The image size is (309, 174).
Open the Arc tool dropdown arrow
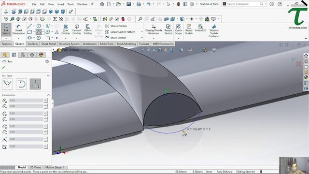(43, 32)
